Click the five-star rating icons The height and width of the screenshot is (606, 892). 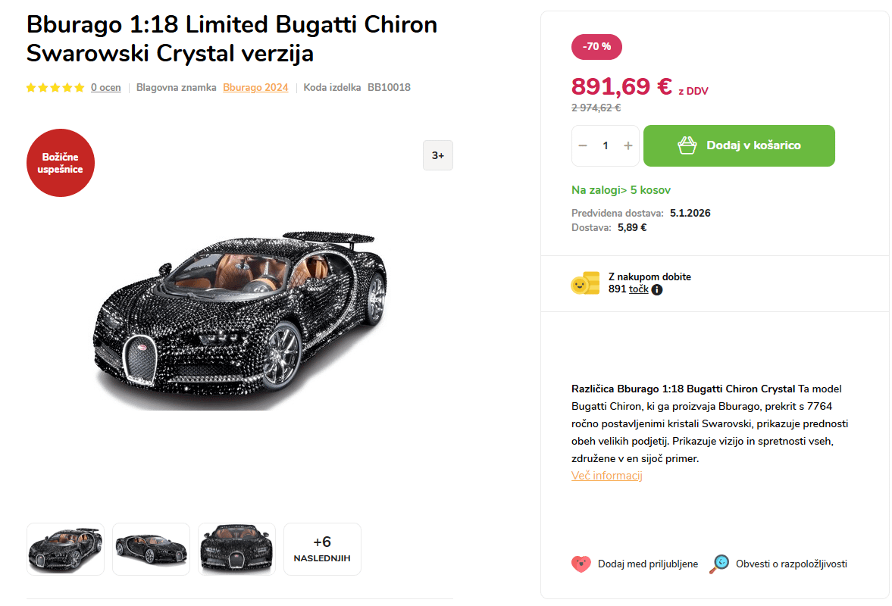click(55, 88)
